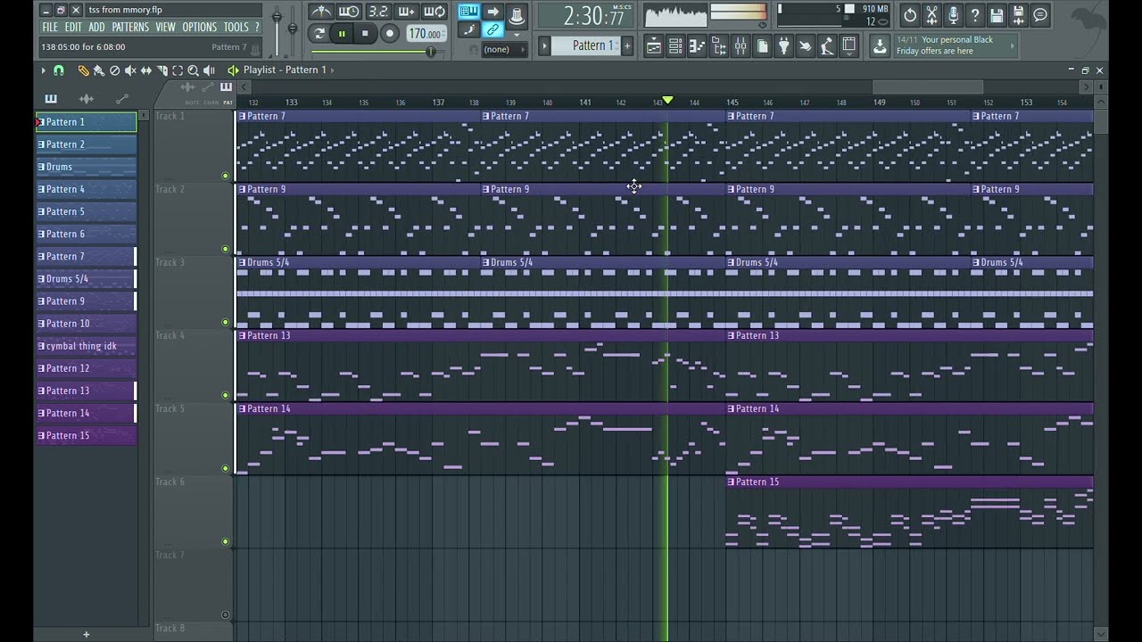Expand the arrow after Playlist - Pattern 1

(x=334, y=70)
